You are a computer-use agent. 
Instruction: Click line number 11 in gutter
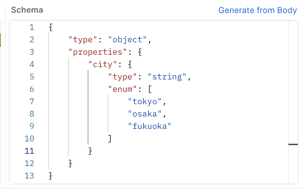pyautogui.click(x=30, y=151)
